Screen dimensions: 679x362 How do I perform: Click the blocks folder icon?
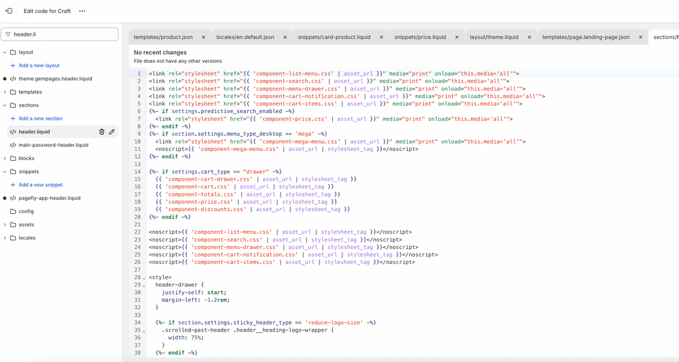point(13,159)
